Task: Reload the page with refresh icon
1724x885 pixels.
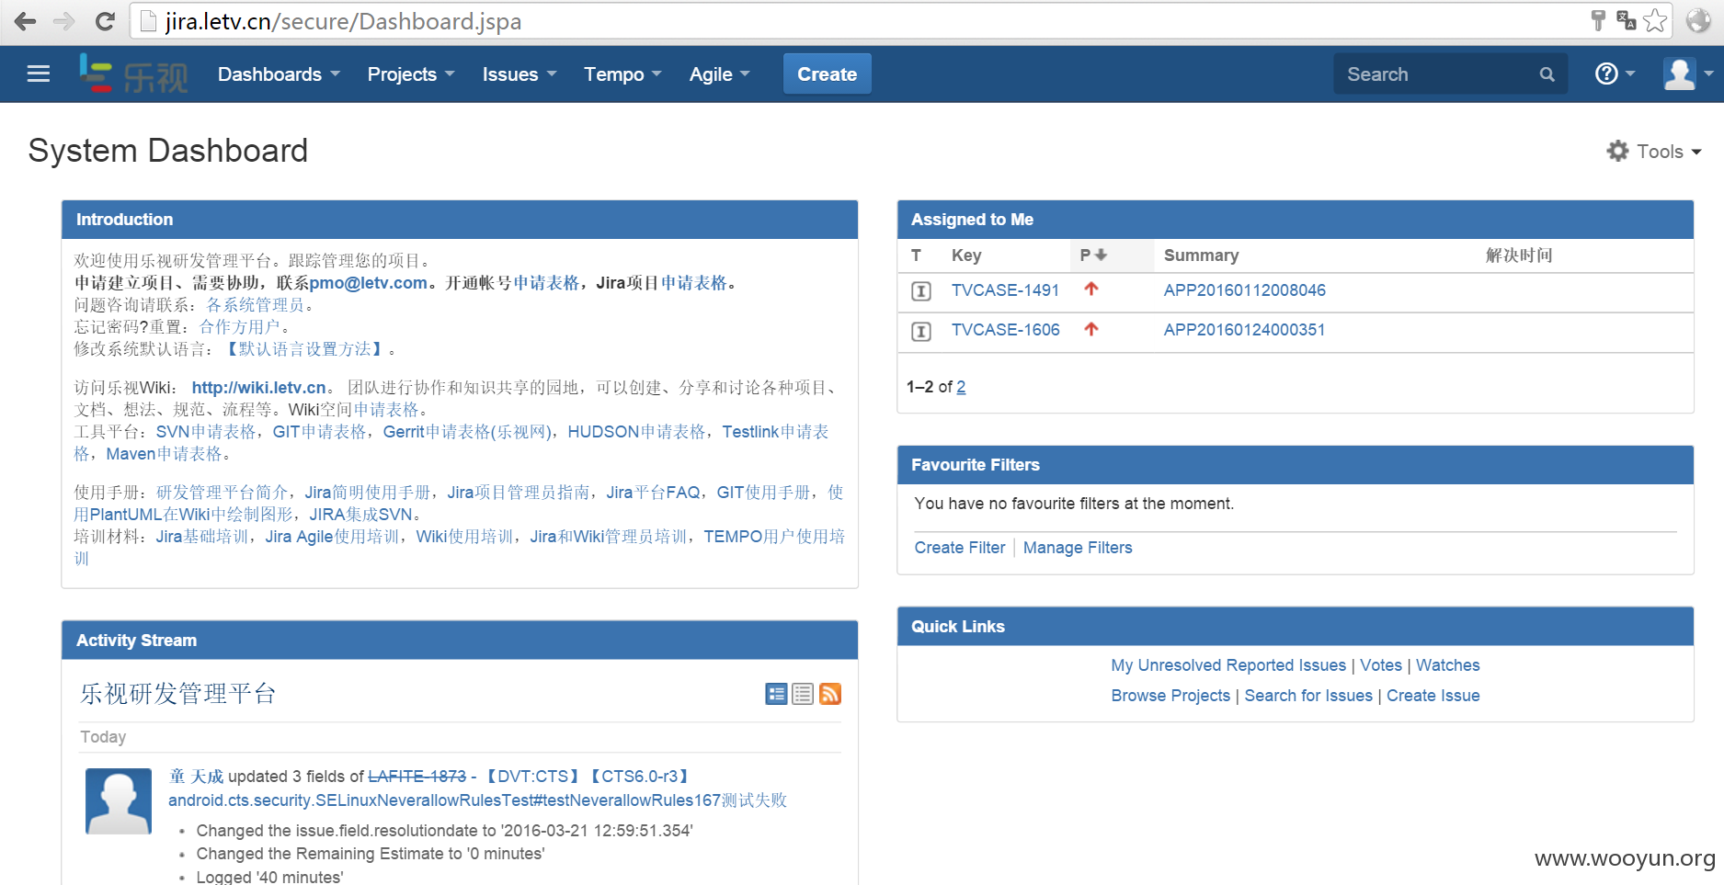Action: tap(105, 21)
